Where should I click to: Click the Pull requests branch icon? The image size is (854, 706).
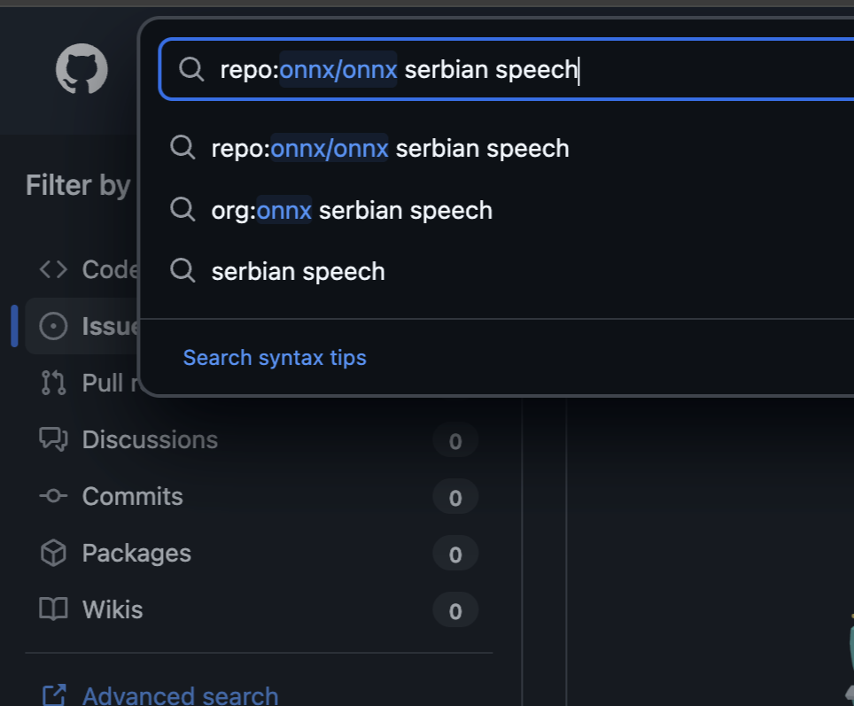point(53,383)
